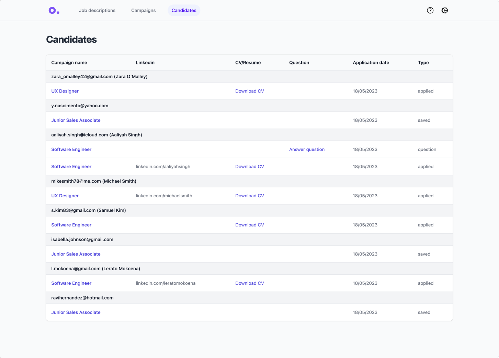
Task: Select the highlighted Candidates tab
Action: pyautogui.click(x=184, y=10)
